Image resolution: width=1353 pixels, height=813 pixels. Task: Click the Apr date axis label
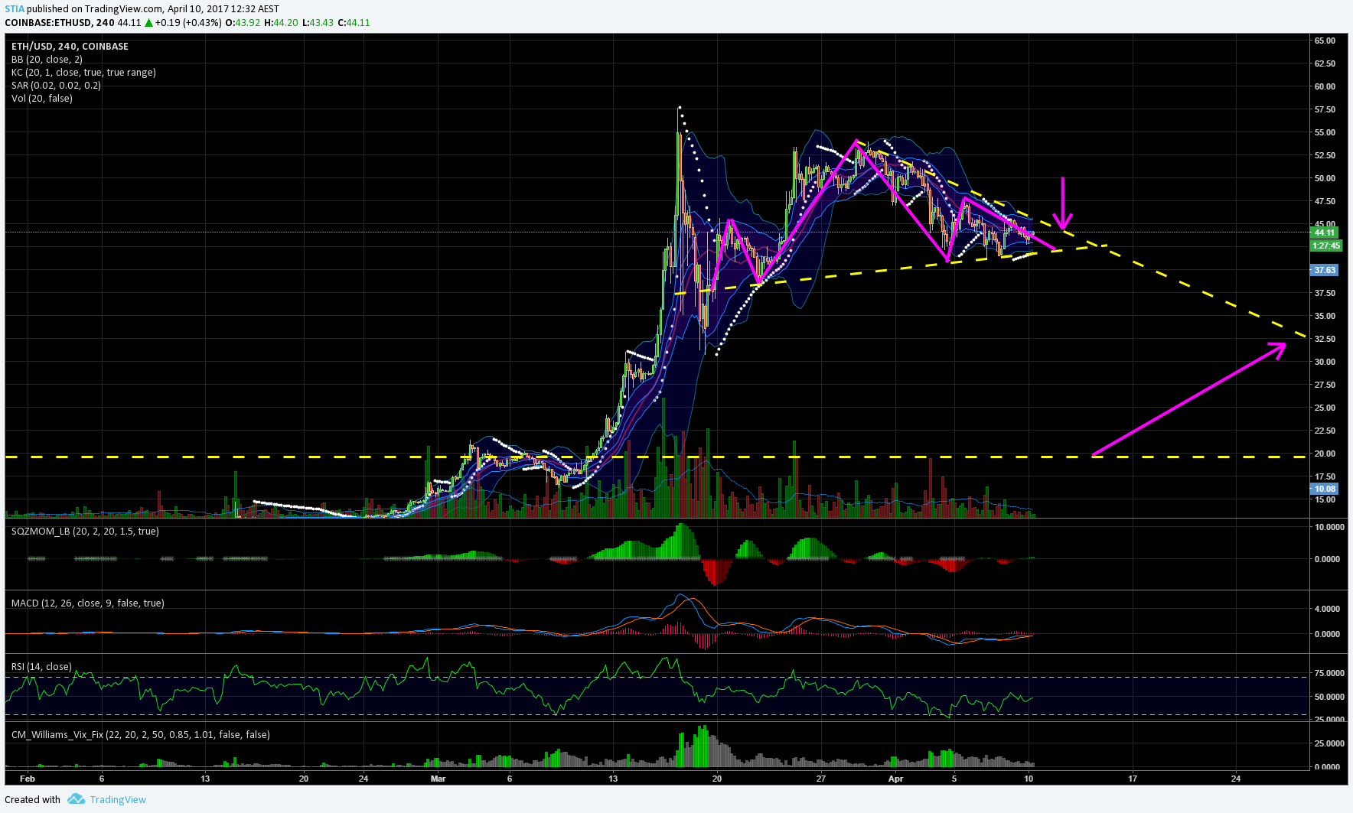point(895,779)
